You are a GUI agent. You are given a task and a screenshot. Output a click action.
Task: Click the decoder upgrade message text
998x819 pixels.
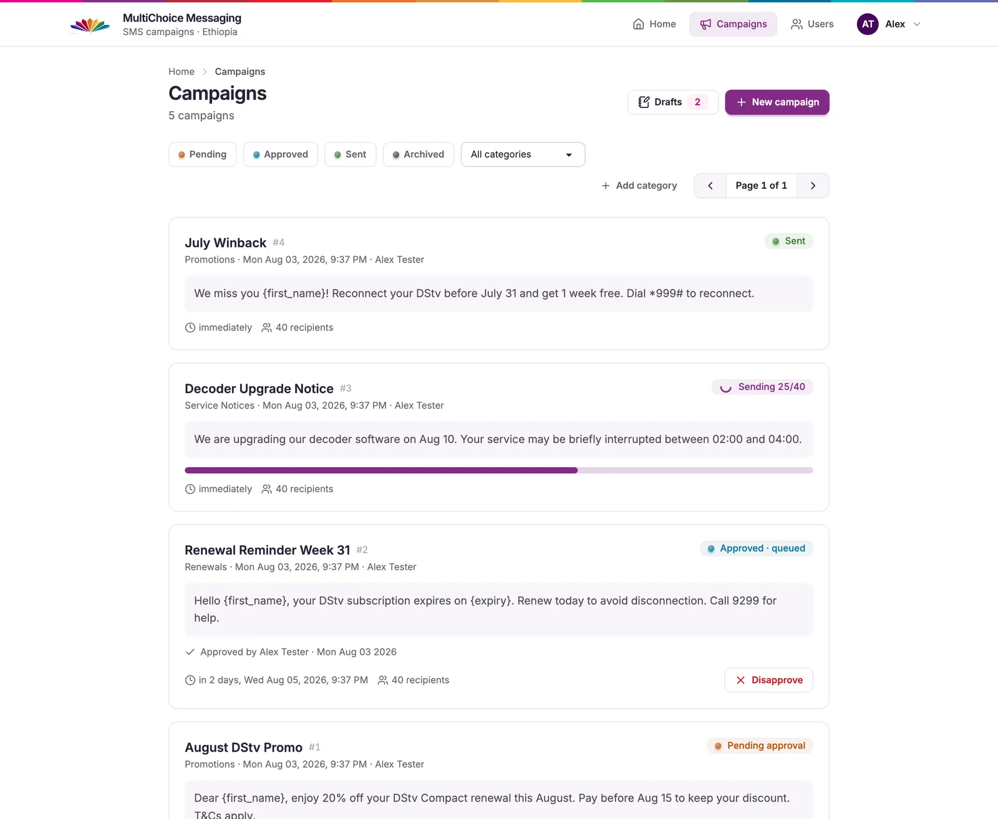(x=498, y=440)
